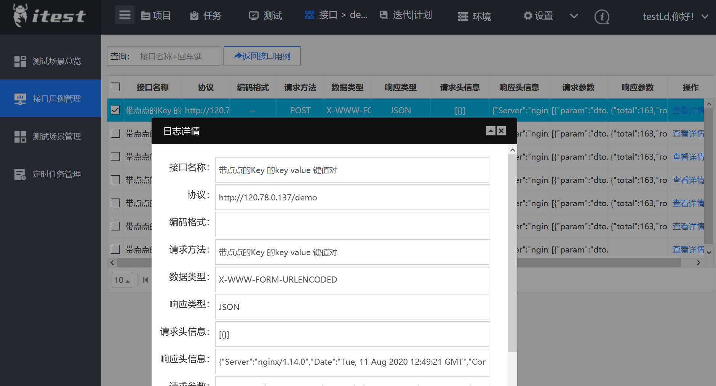Viewport: 716px width, 386px height.
Task: Click the POST cell in selected row
Action: click(x=300, y=110)
